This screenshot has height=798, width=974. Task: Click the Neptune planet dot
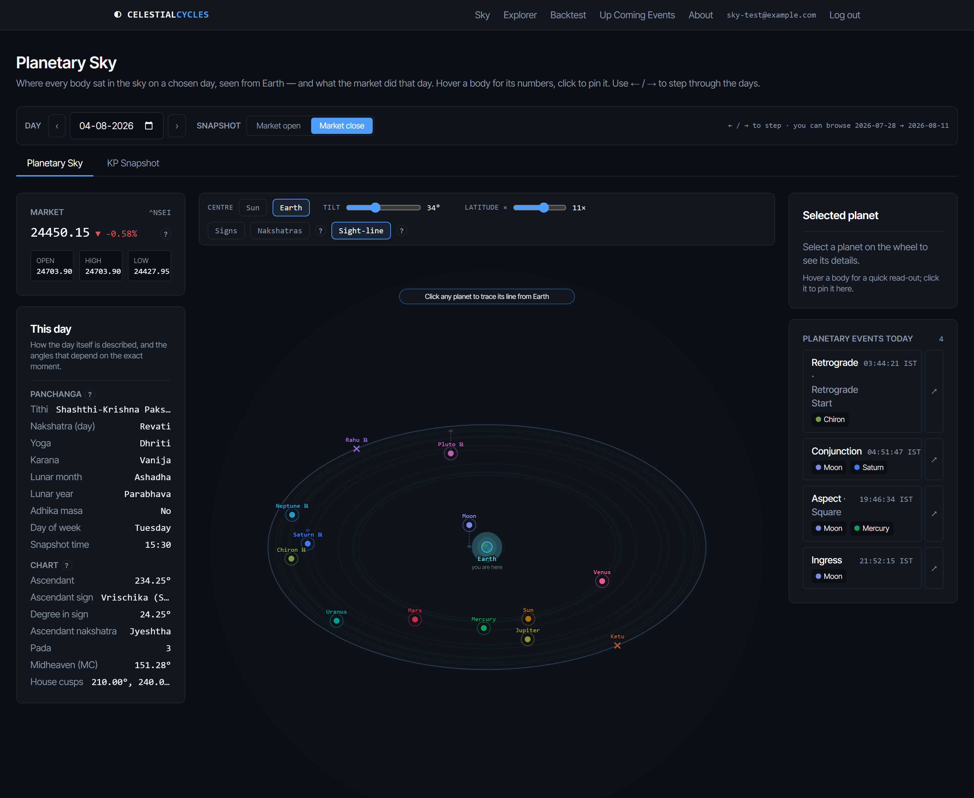tap(292, 515)
